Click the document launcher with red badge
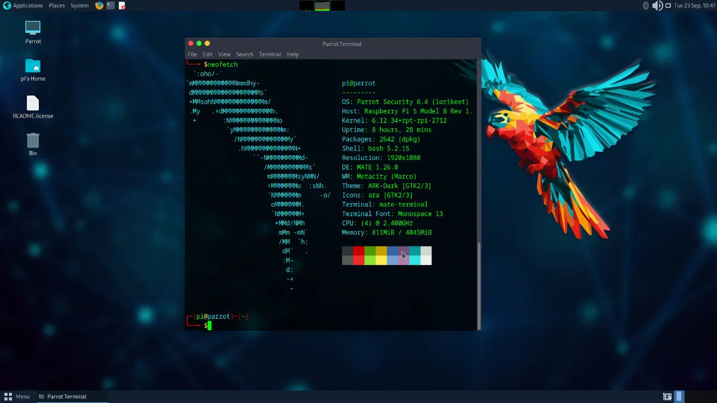 pos(122,5)
